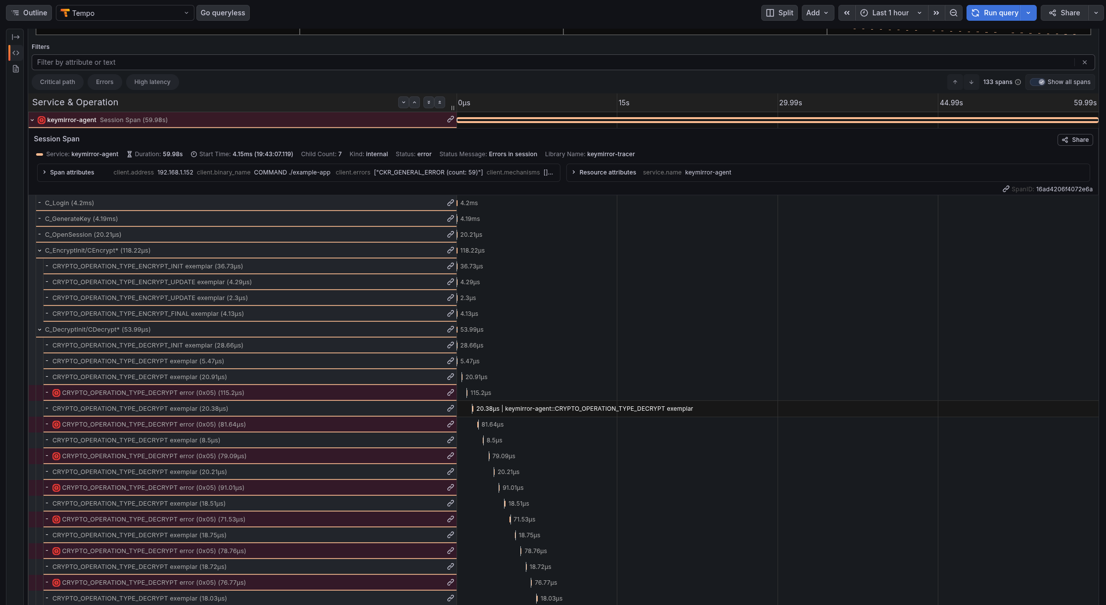The width and height of the screenshot is (1106, 605).
Task: Toggle Critical path filter chip
Action: (57, 82)
